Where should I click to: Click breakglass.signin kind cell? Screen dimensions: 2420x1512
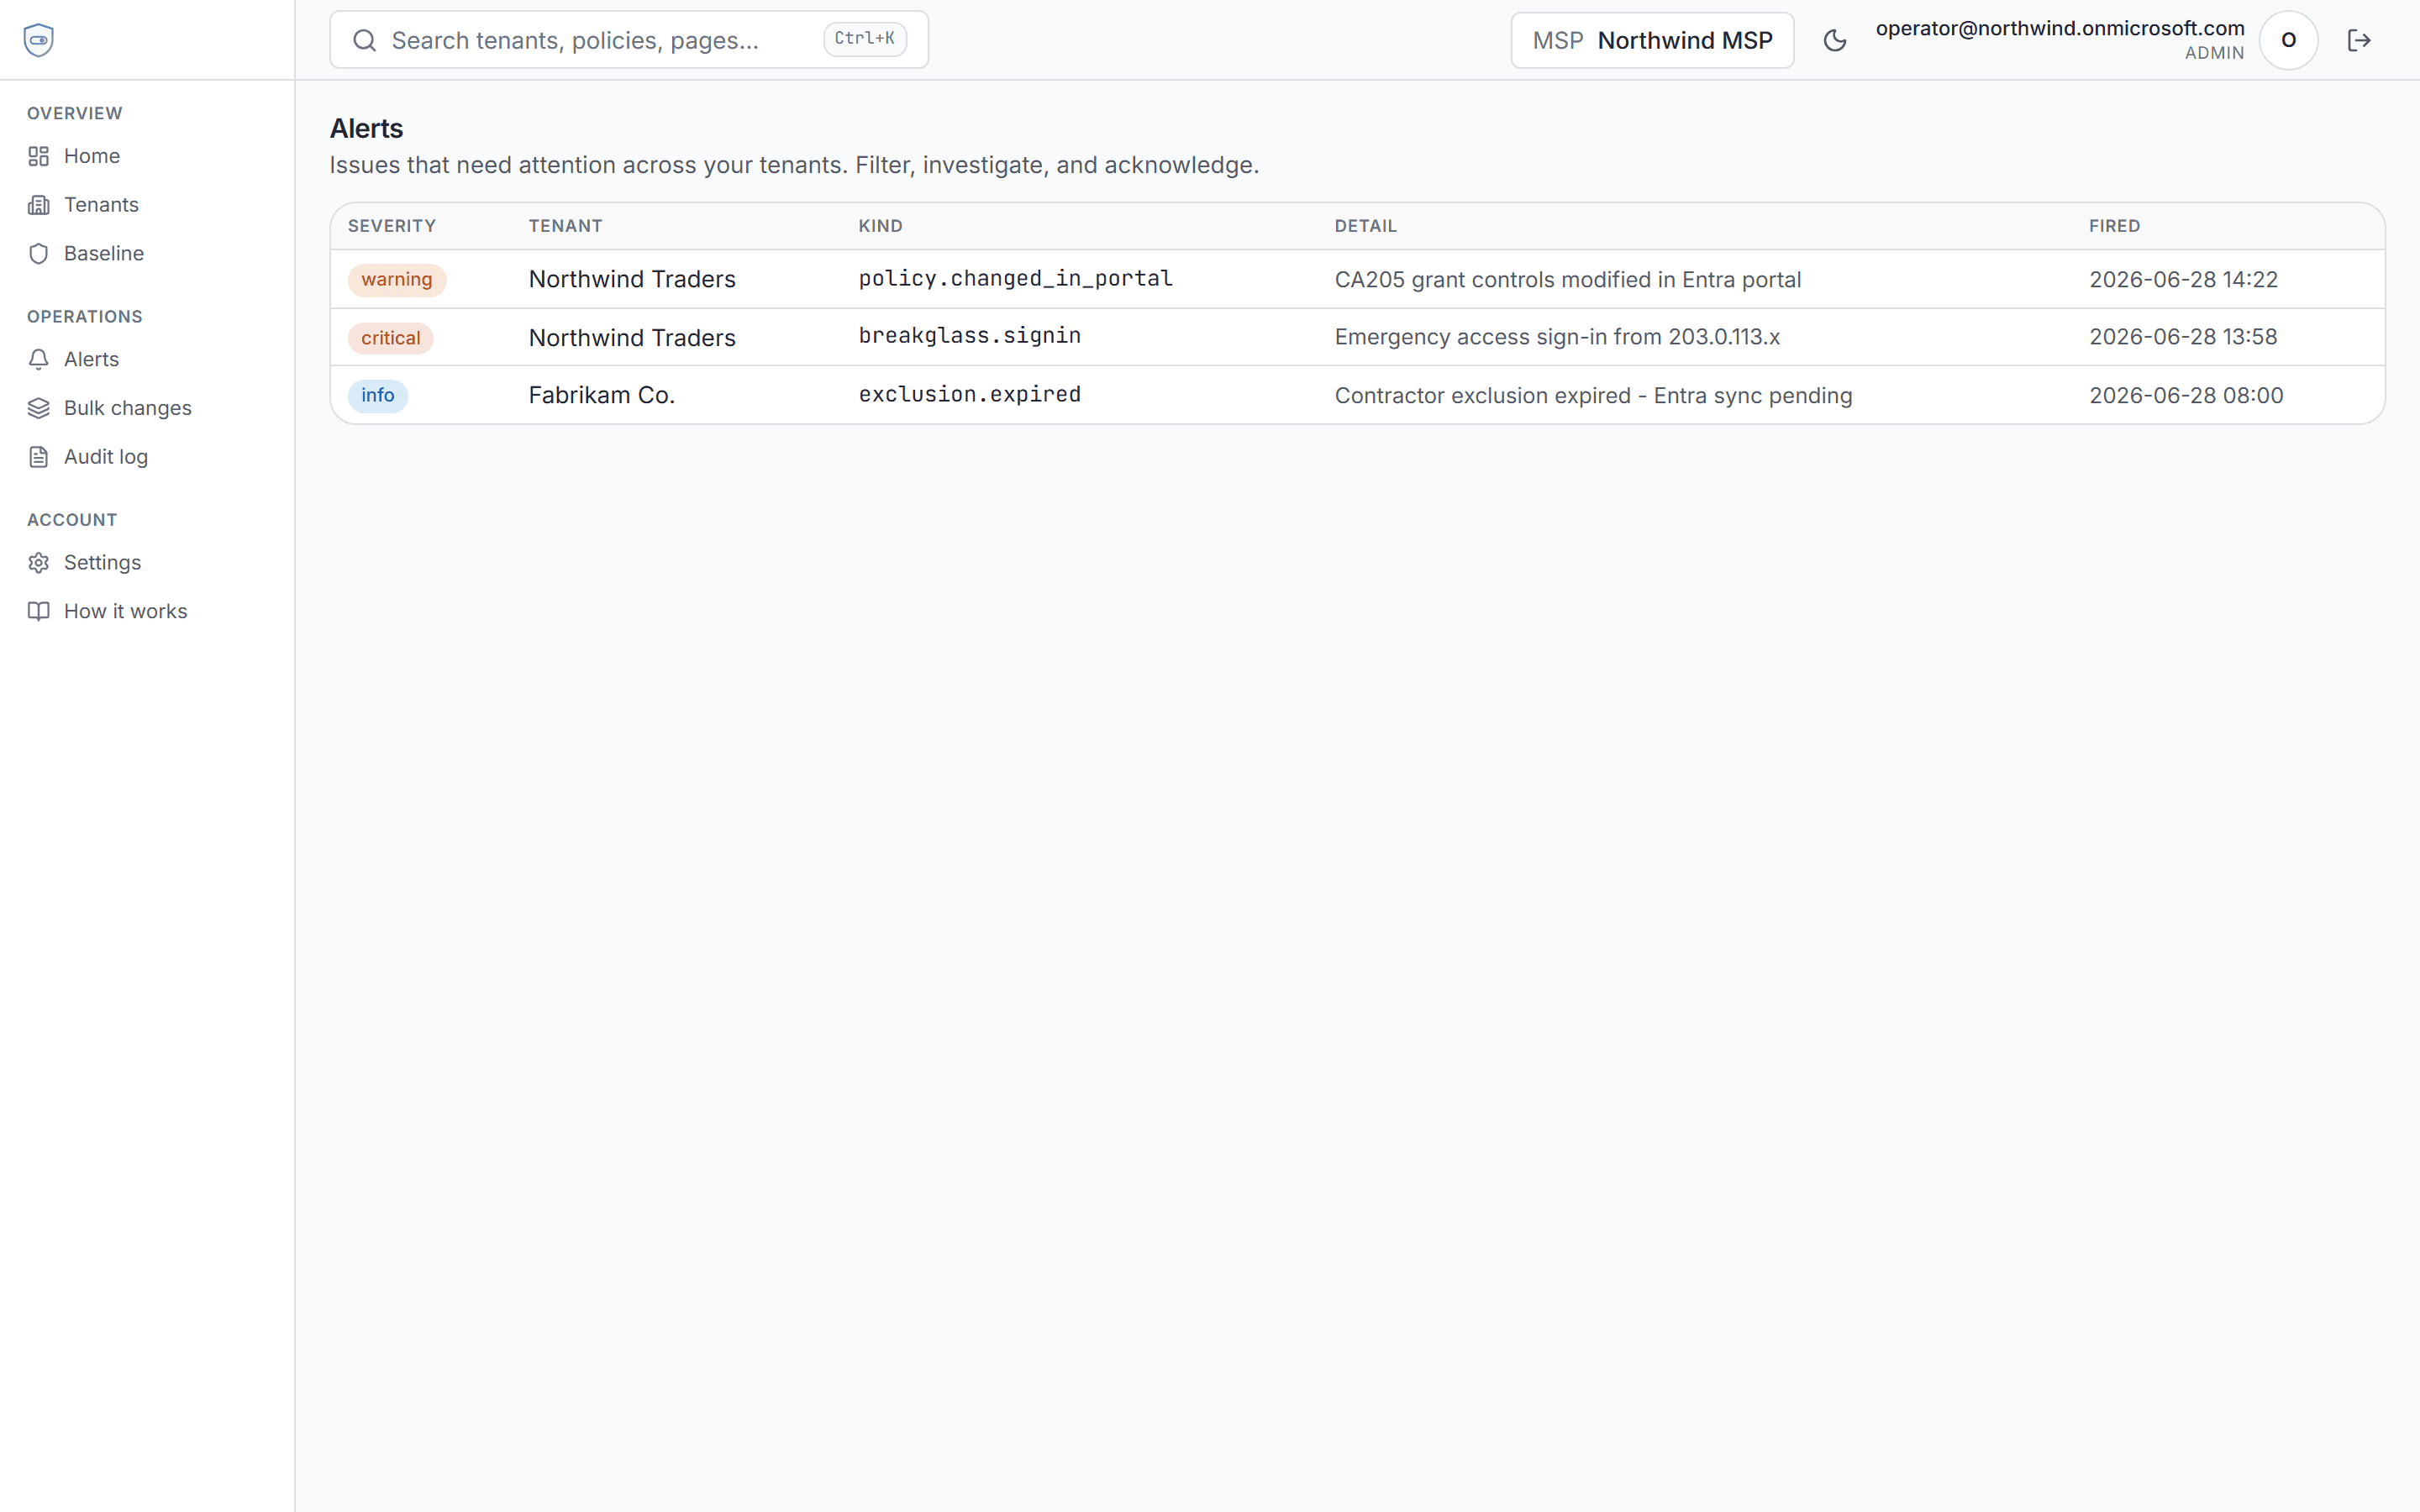[x=969, y=336]
